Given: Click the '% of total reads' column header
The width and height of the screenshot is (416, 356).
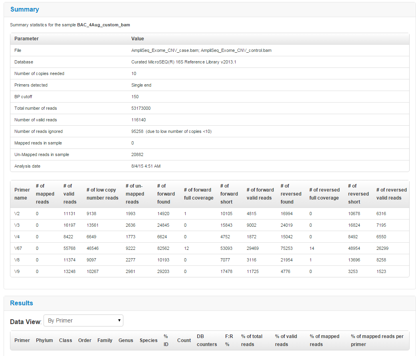Looking at the screenshot, I should tap(252, 340).
